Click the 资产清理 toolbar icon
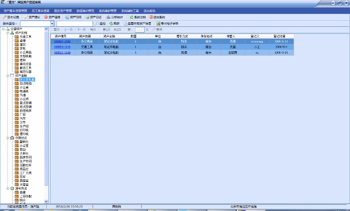The width and height of the screenshot is (350, 211). point(52,17)
